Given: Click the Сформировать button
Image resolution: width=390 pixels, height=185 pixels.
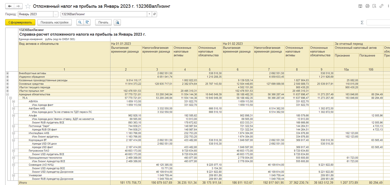Looking at the screenshot, I should [20, 22].
